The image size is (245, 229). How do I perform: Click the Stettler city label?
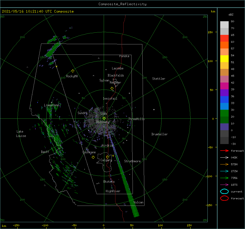(159, 79)
